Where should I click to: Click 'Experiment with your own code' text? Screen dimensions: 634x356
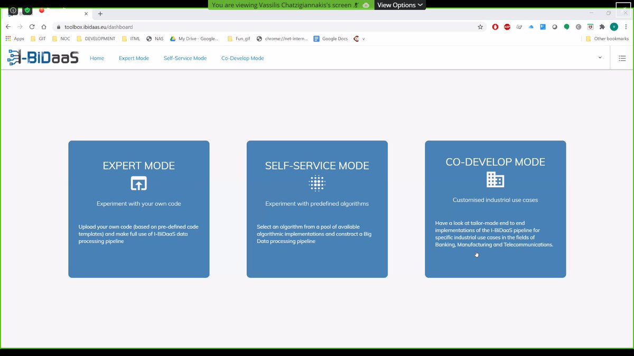coord(139,204)
